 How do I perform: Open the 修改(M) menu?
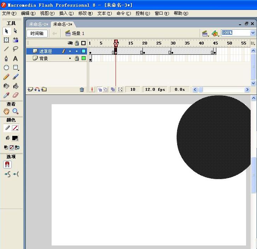pos(86,13)
